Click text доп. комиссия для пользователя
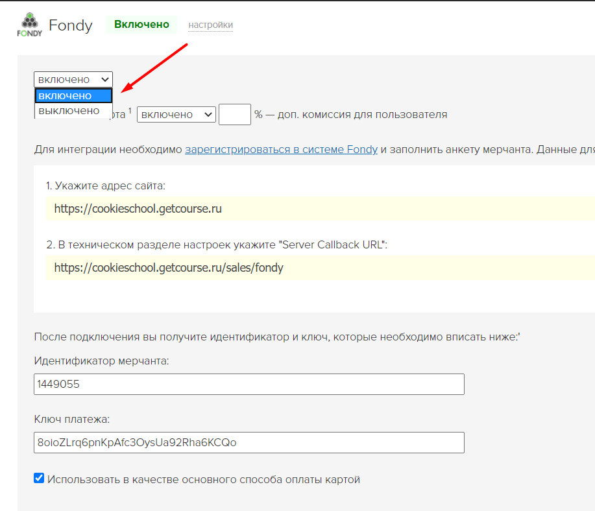595x511 pixels. pos(363,115)
